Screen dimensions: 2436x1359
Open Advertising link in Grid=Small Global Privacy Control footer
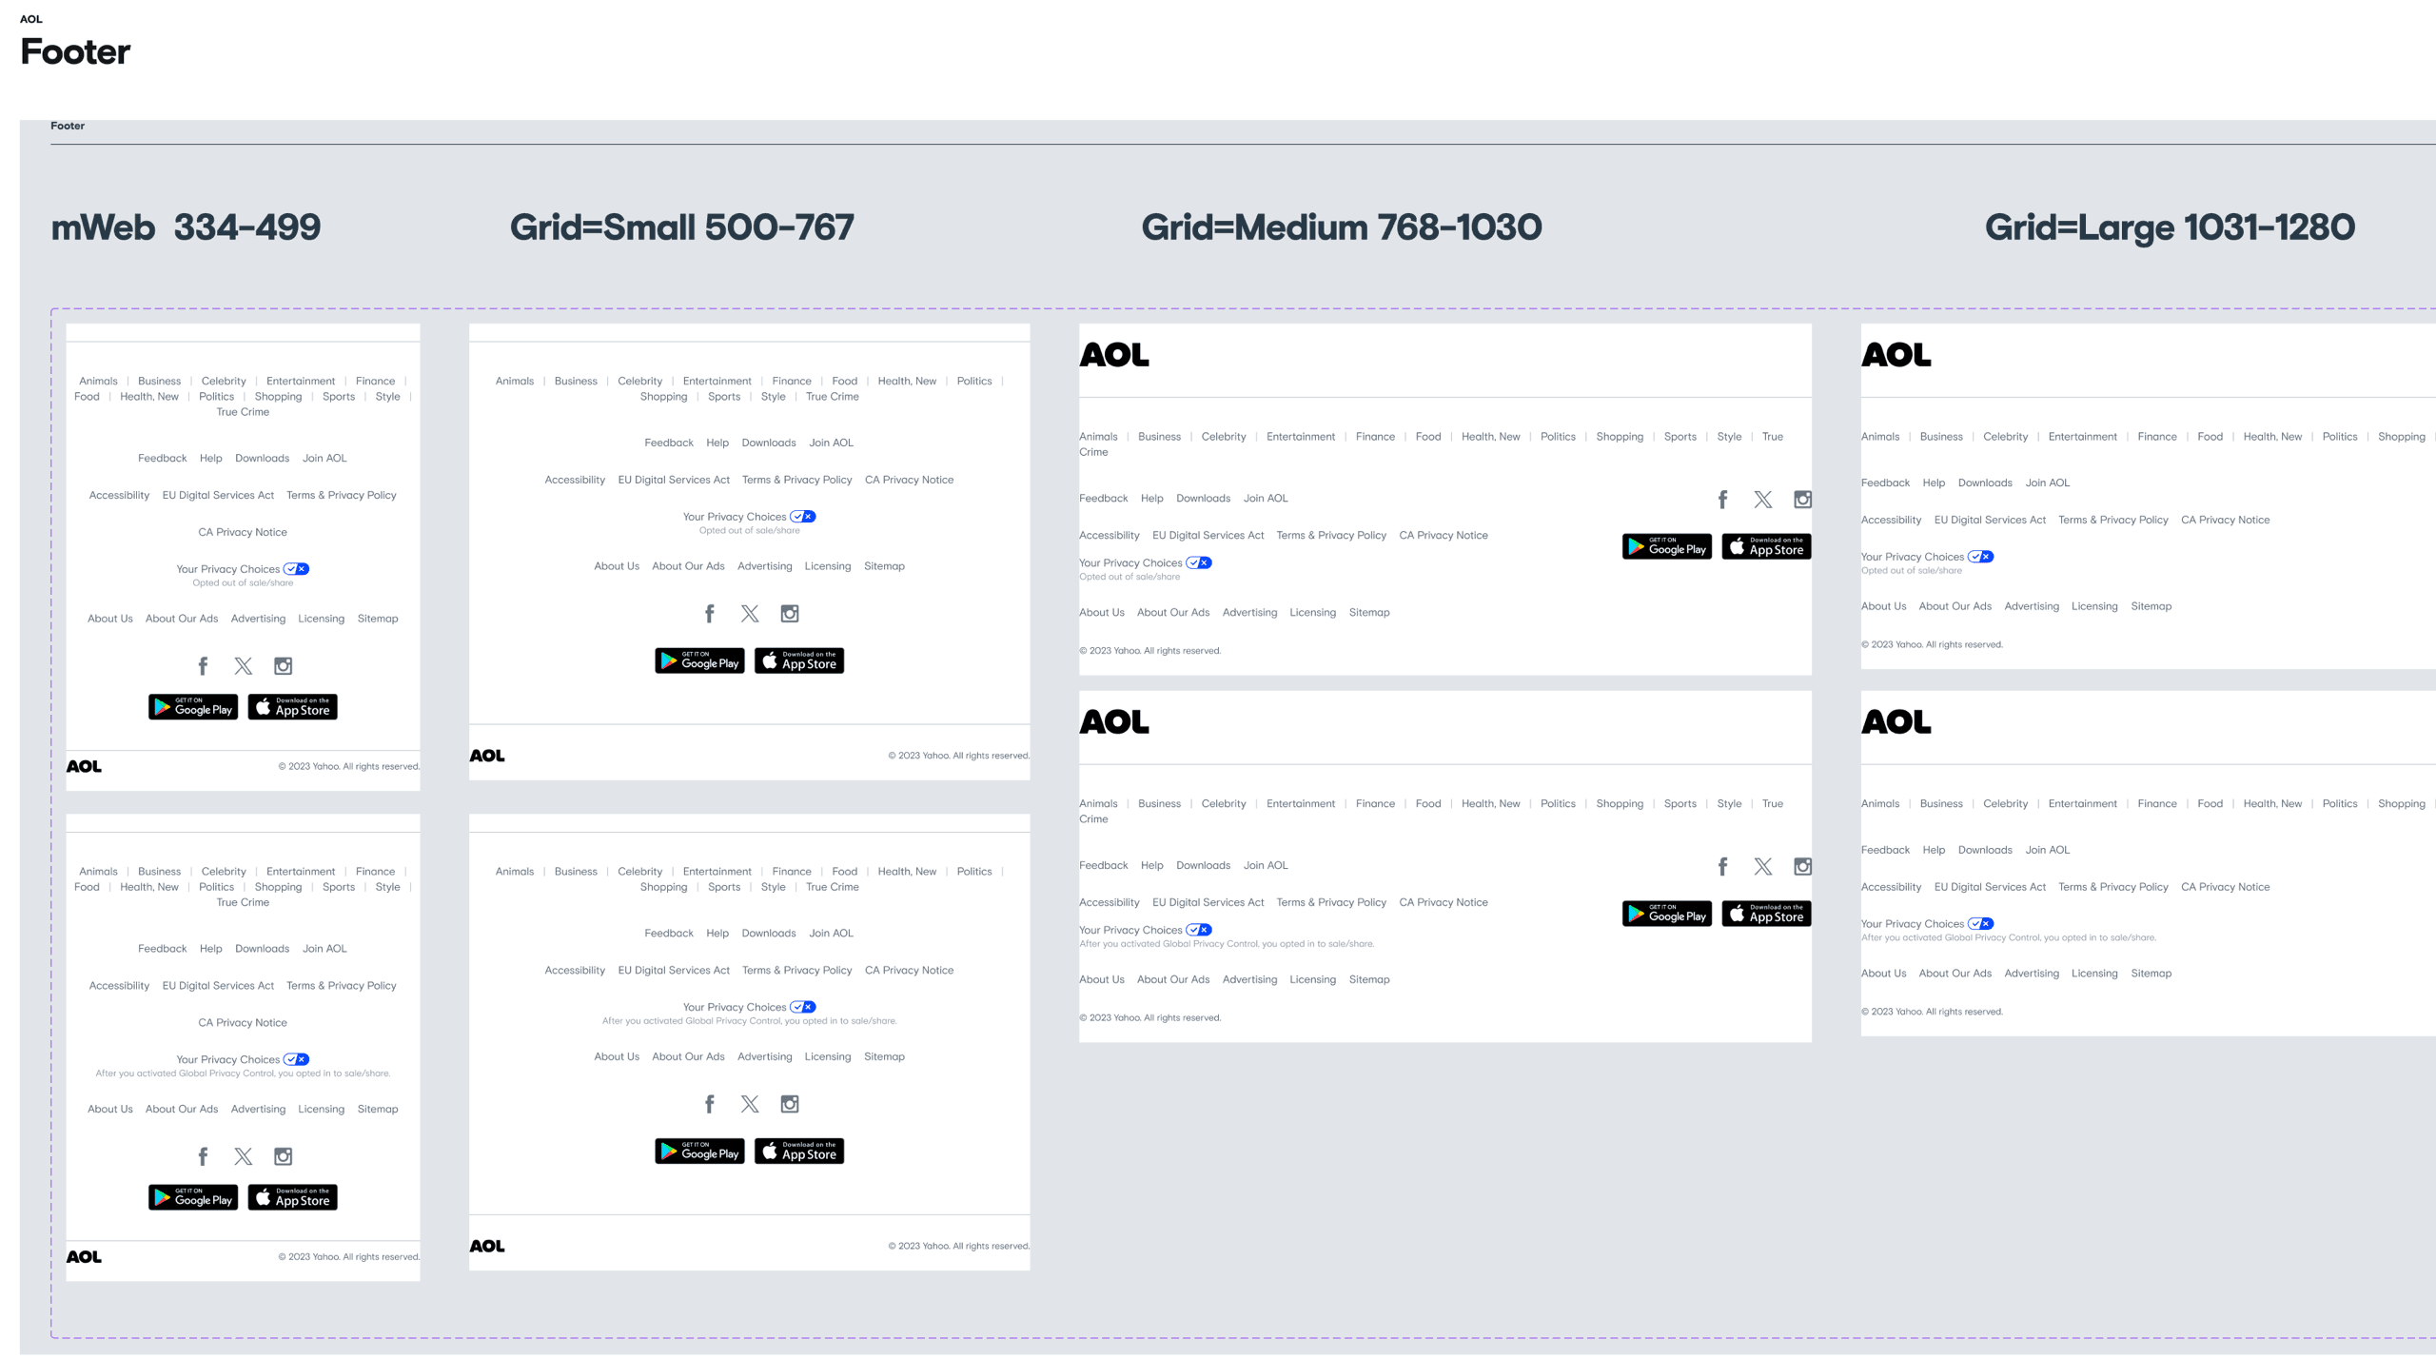765,1056
